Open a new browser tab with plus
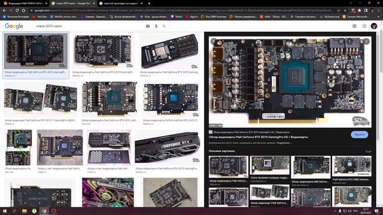Screen dimensions: 383x215 (149, 4)
